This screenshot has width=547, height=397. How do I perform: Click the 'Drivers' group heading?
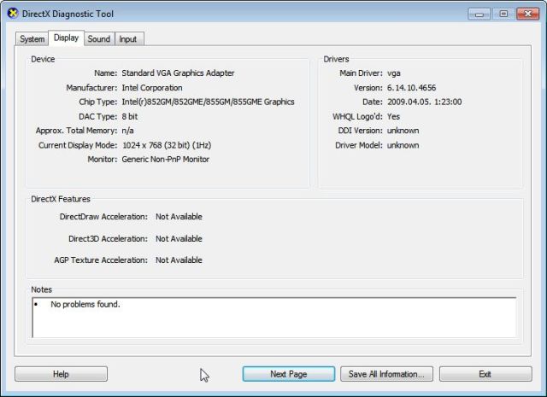coord(336,59)
